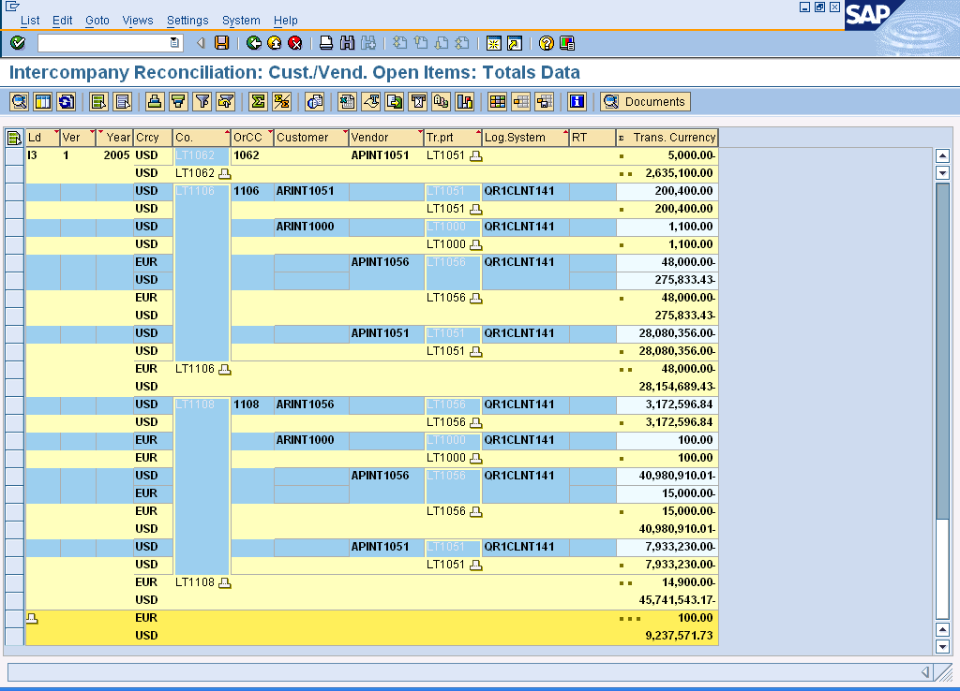Open the System menu
Screen dimensions: 960x691
(241, 21)
